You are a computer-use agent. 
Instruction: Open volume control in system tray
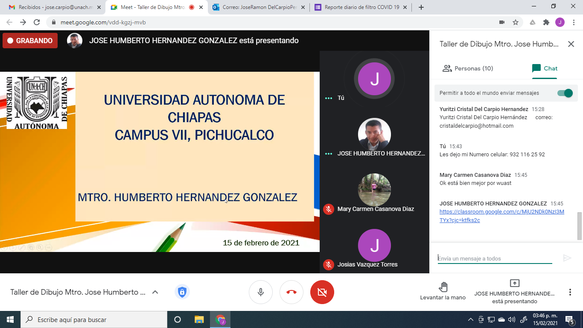512,319
